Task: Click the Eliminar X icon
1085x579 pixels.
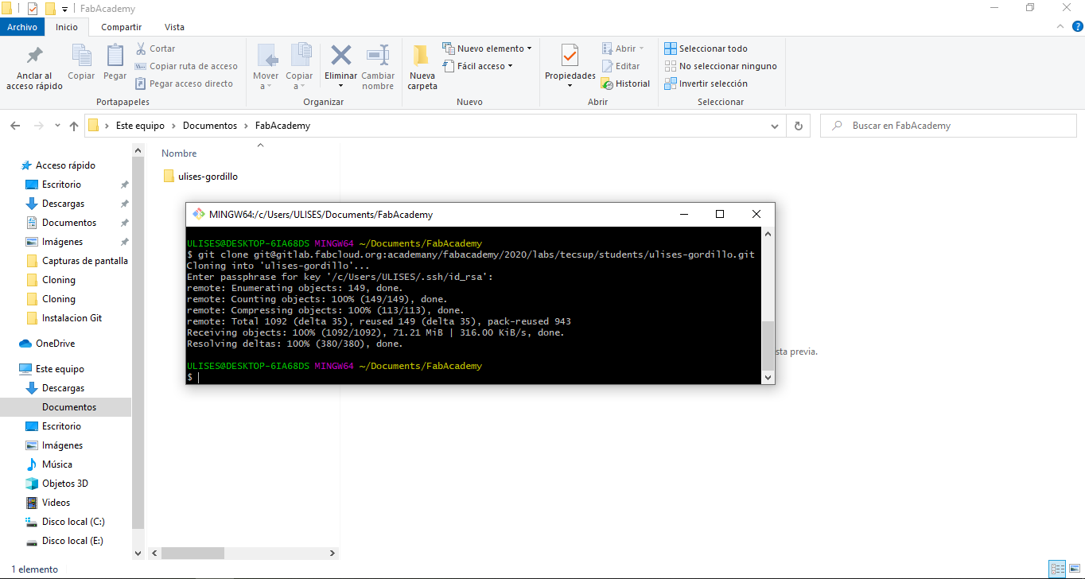Action: [341, 56]
